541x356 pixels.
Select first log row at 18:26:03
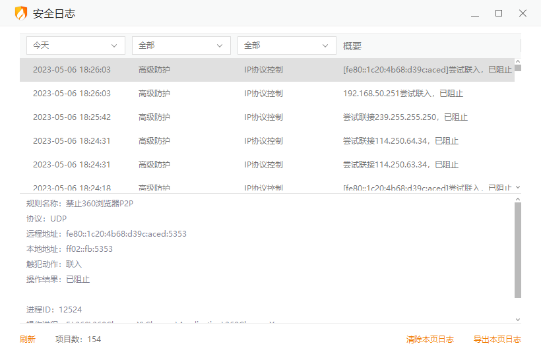(x=72, y=70)
